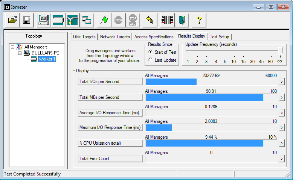Select the Results Display tab
Image resolution: width=293 pixels, height=180 pixels.
coord(192,36)
